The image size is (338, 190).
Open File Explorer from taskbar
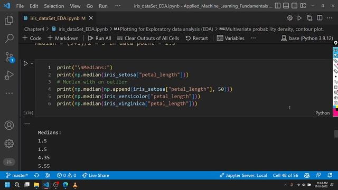tap(36, 185)
